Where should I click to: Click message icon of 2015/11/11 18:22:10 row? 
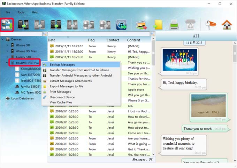pyautogui.click(x=52, y=46)
